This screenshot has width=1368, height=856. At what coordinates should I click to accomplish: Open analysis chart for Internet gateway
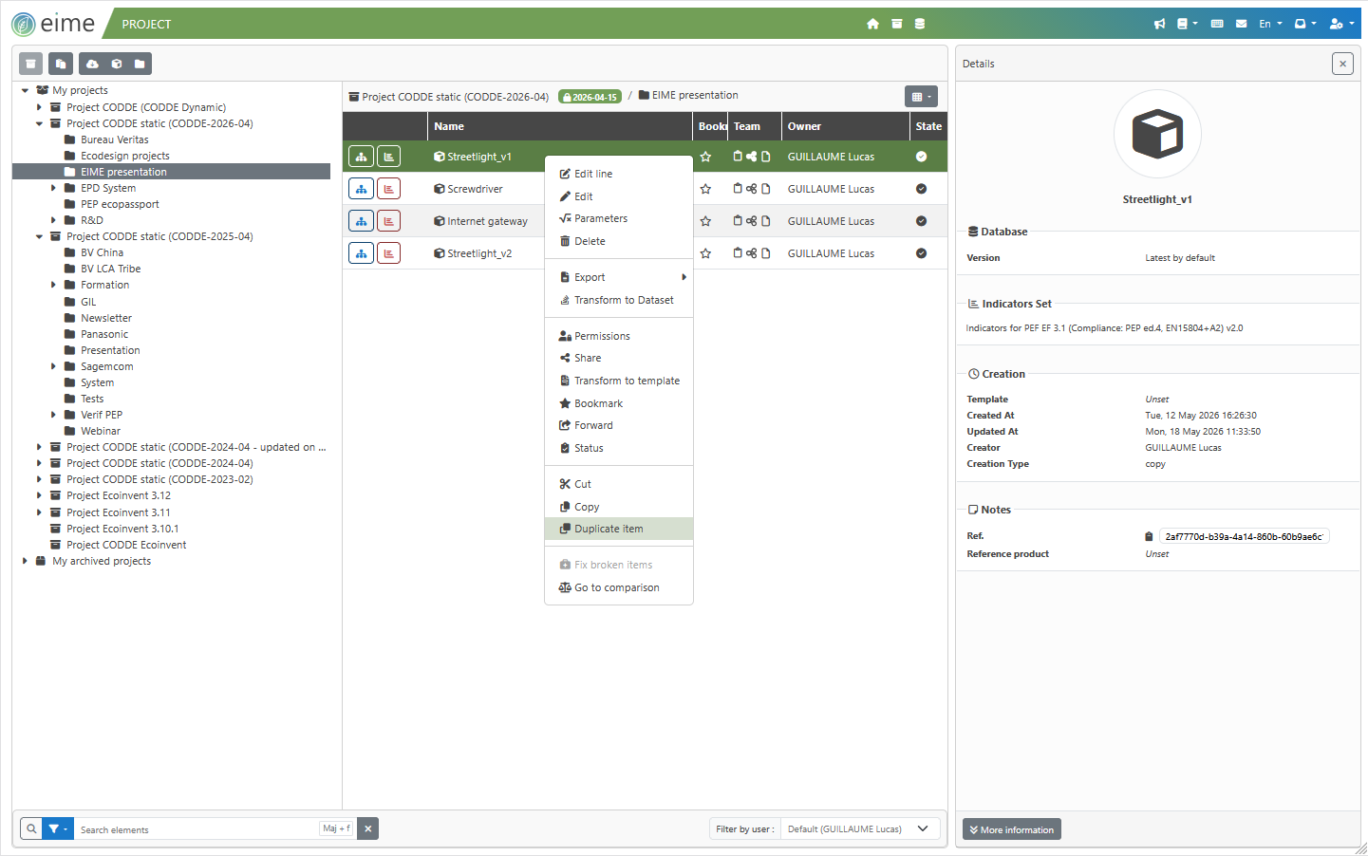(x=388, y=221)
